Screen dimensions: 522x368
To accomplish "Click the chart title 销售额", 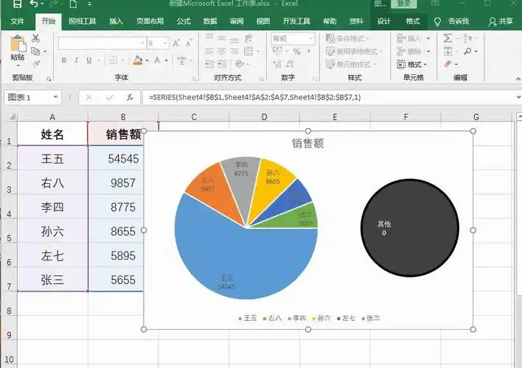I will tap(308, 144).
